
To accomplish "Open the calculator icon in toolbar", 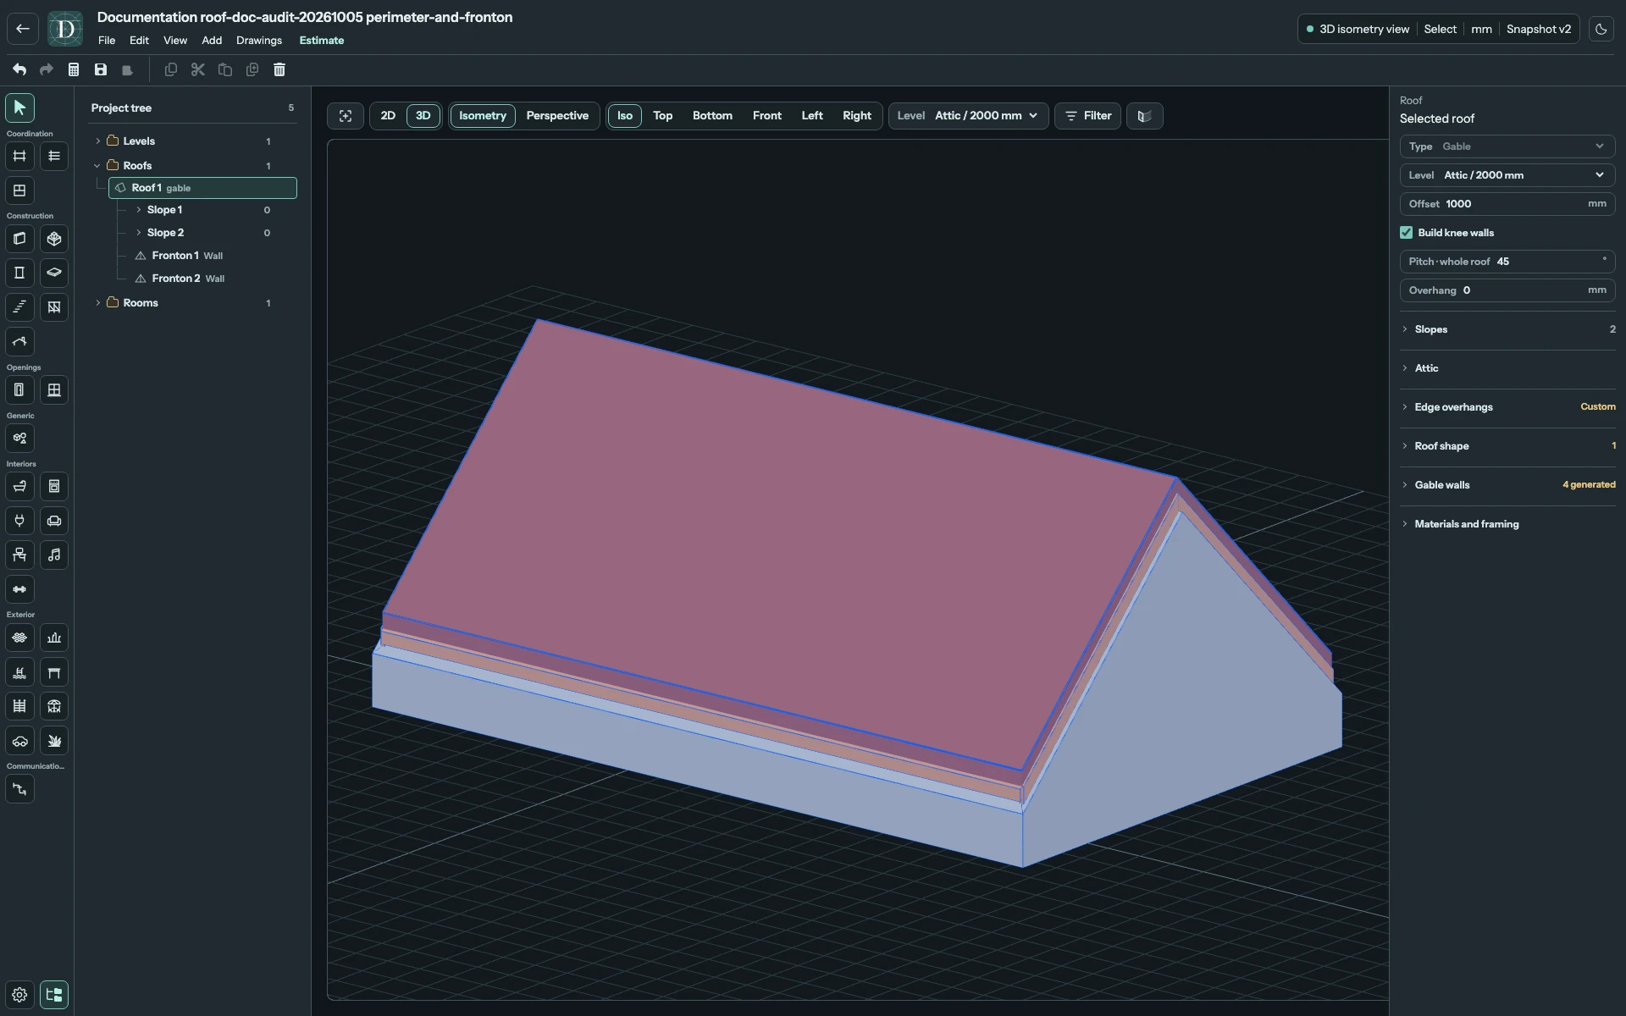I will (x=74, y=69).
